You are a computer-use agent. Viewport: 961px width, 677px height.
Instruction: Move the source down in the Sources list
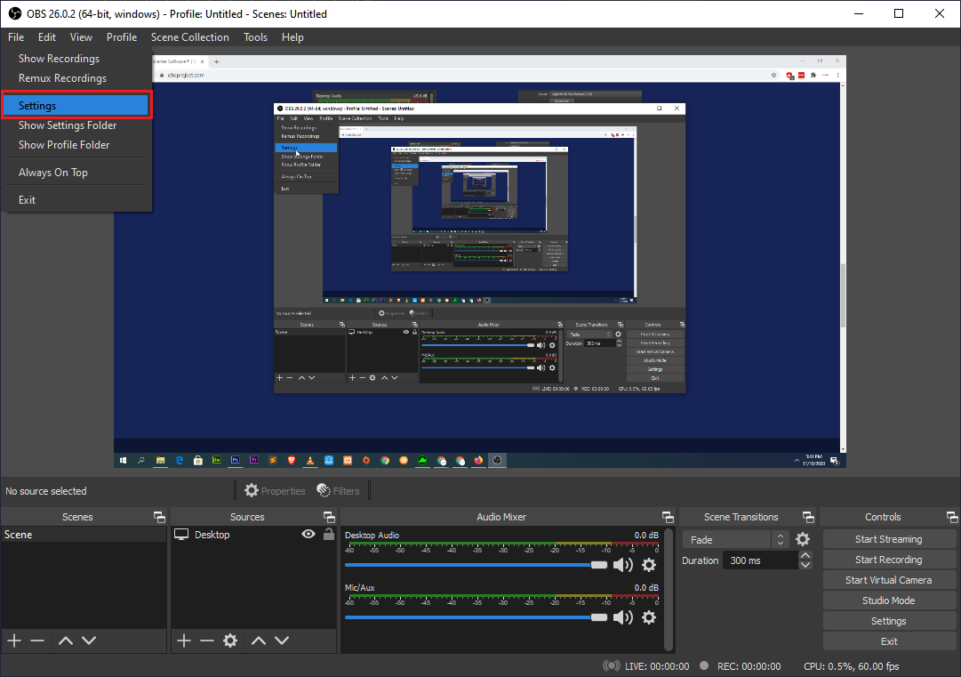coord(282,641)
